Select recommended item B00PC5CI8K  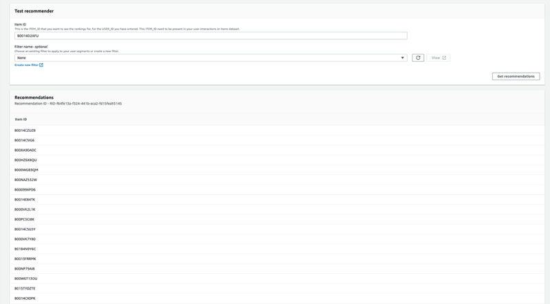click(x=24, y=219)
